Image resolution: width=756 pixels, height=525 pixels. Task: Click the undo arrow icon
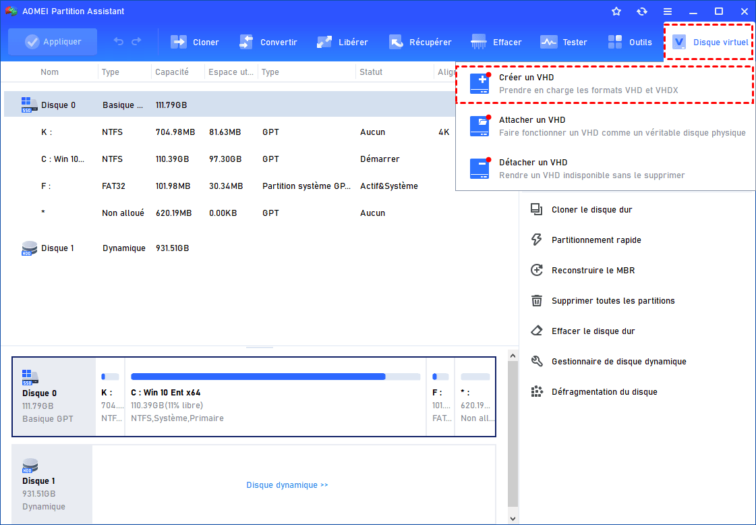[119, 41]
